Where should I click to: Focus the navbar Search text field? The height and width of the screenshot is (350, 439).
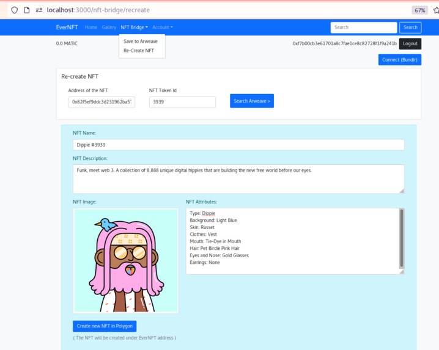[x=364, y=27]
